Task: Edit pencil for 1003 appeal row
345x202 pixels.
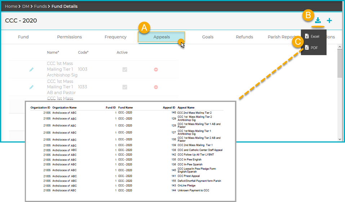Action: pos(31,70)
